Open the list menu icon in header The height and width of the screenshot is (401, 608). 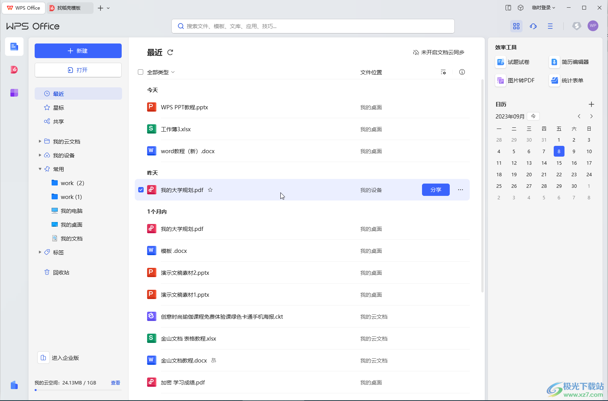pyautogui.click(x=550, y=26)
